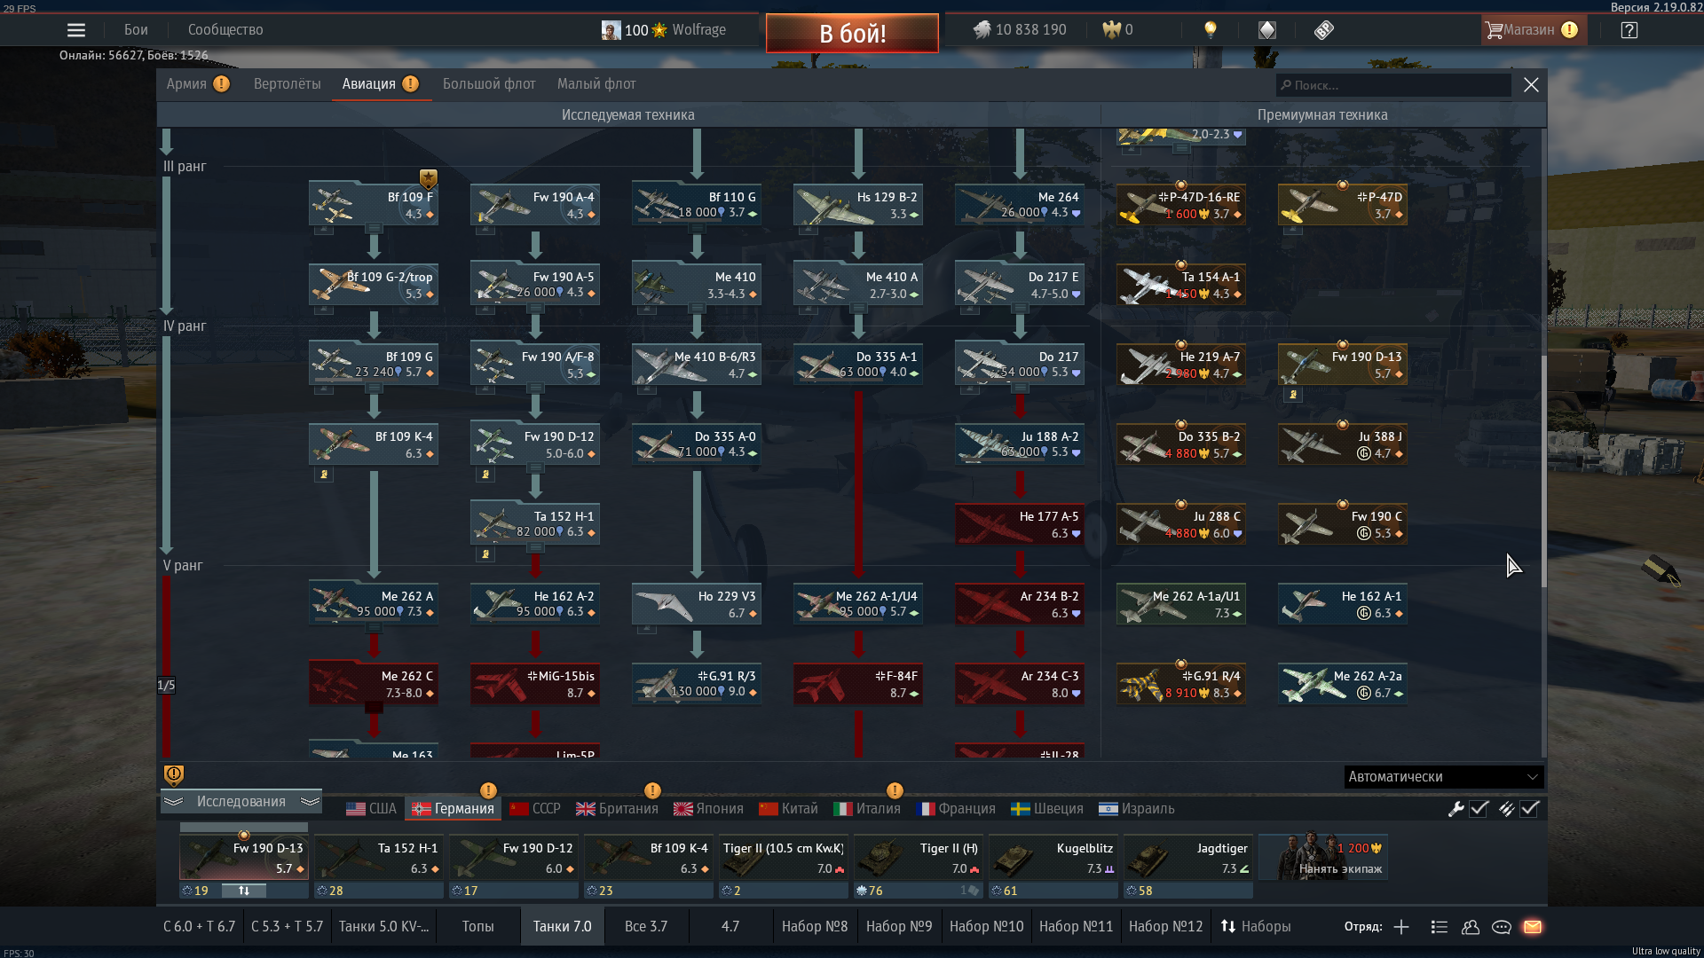Select the Ta 154 A-1 premium card
Screen dimensions: 1704x958
(1181, 284)
